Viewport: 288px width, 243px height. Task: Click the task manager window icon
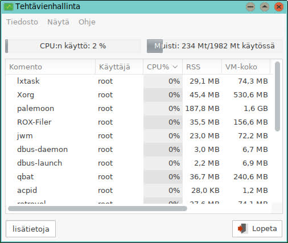pyautogui.click(x=9, y=7)
